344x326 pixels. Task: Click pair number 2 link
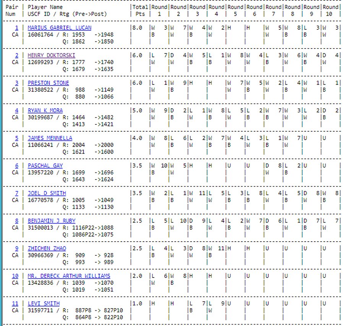[17, 55]
